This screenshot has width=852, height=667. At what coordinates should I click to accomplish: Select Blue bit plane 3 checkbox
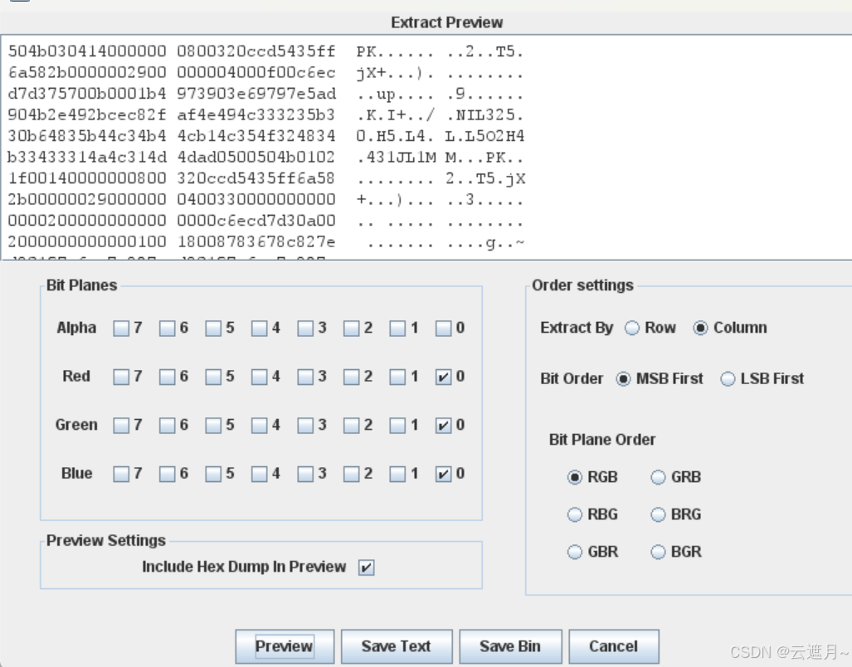(305, 474)
